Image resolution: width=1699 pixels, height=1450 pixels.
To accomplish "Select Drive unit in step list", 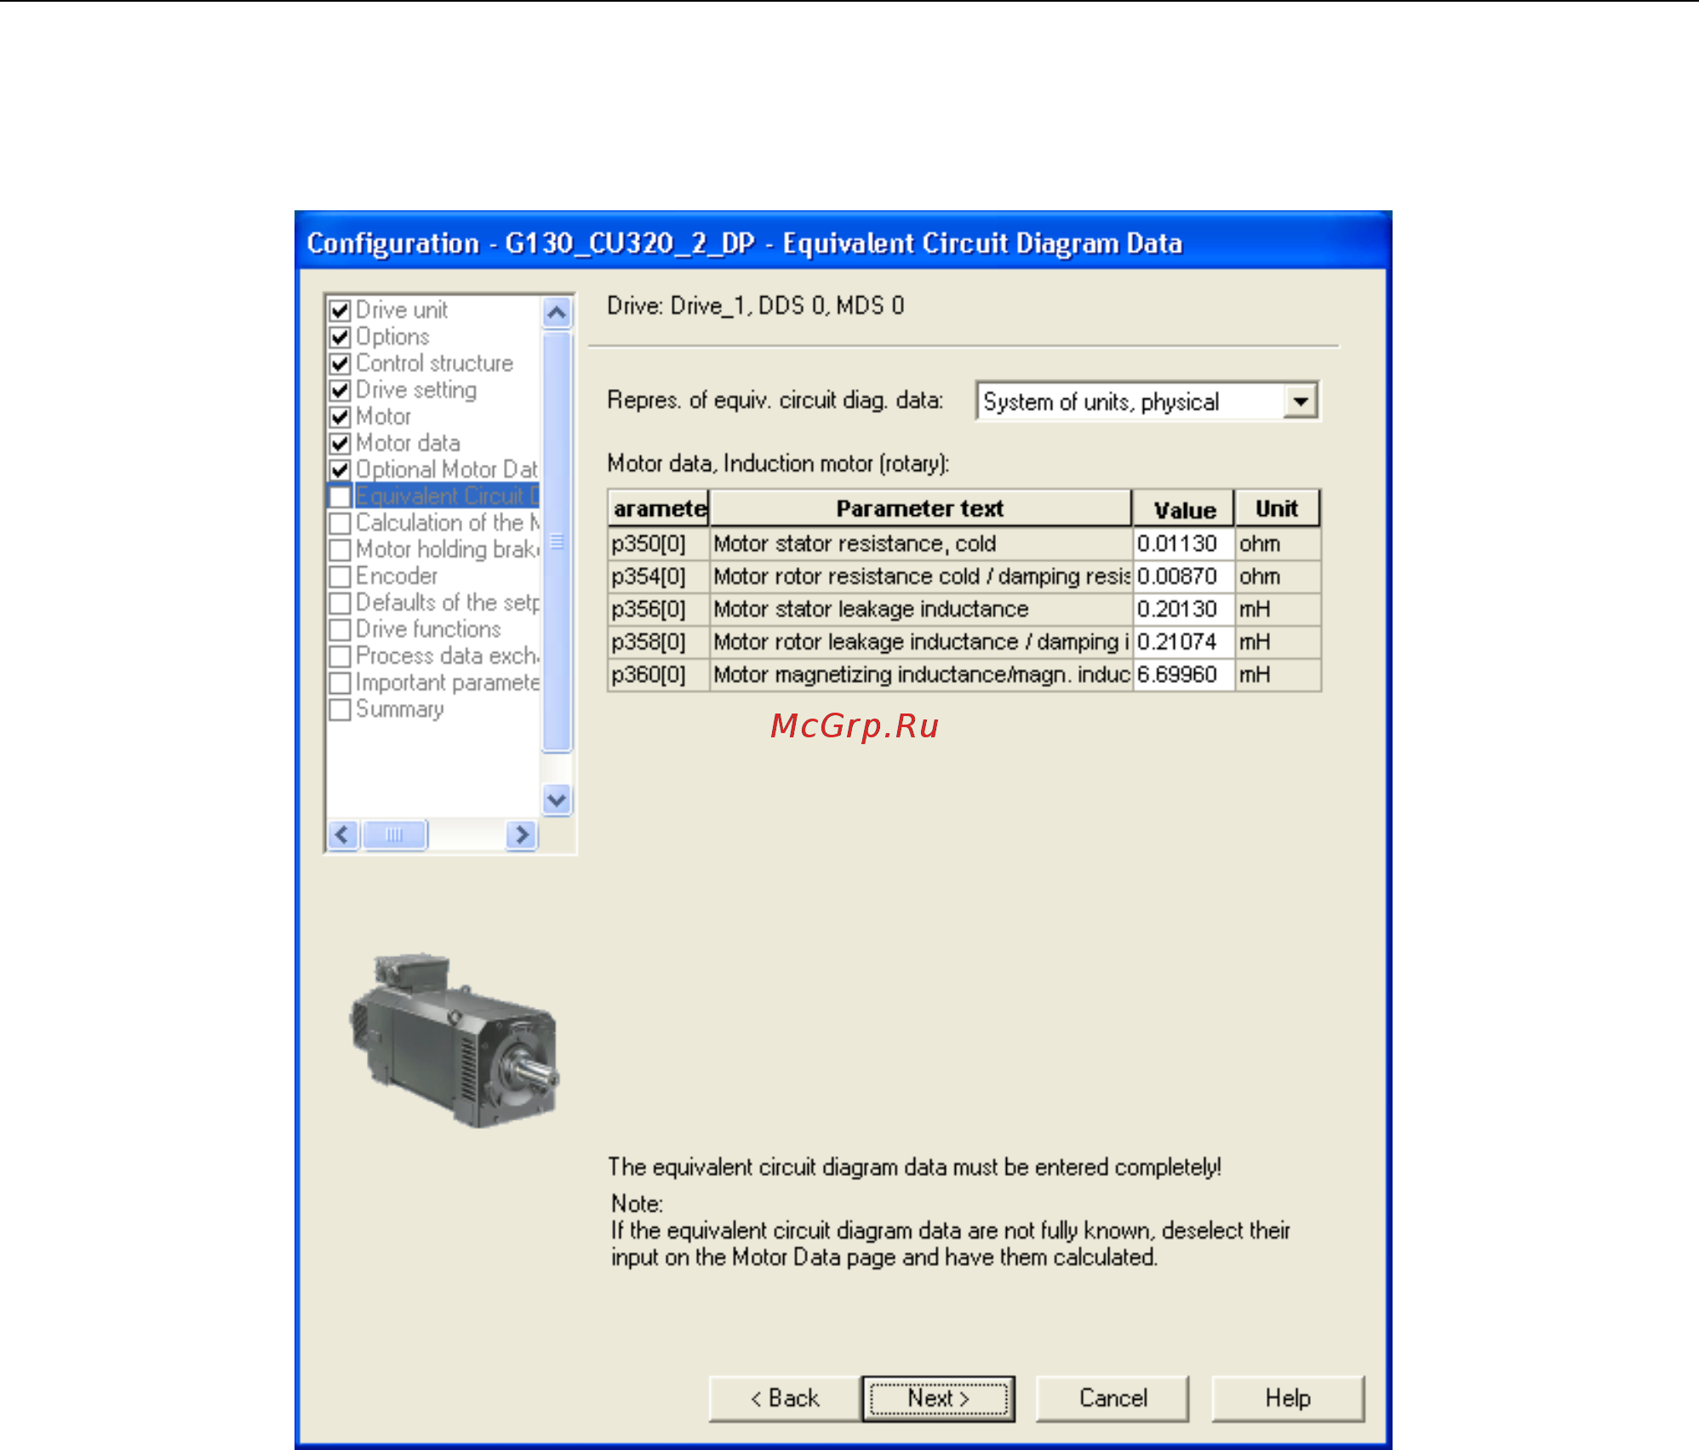I will 402,310.
